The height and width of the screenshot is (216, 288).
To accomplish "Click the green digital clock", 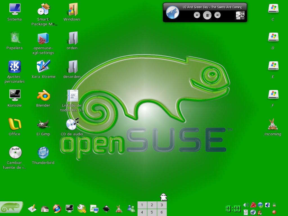I will [233, 209].
